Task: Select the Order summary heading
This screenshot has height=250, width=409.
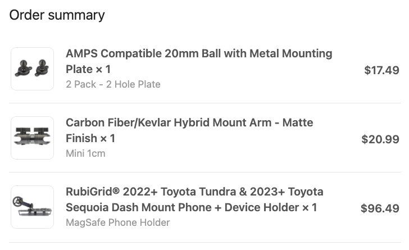Action: click(57, 15)
